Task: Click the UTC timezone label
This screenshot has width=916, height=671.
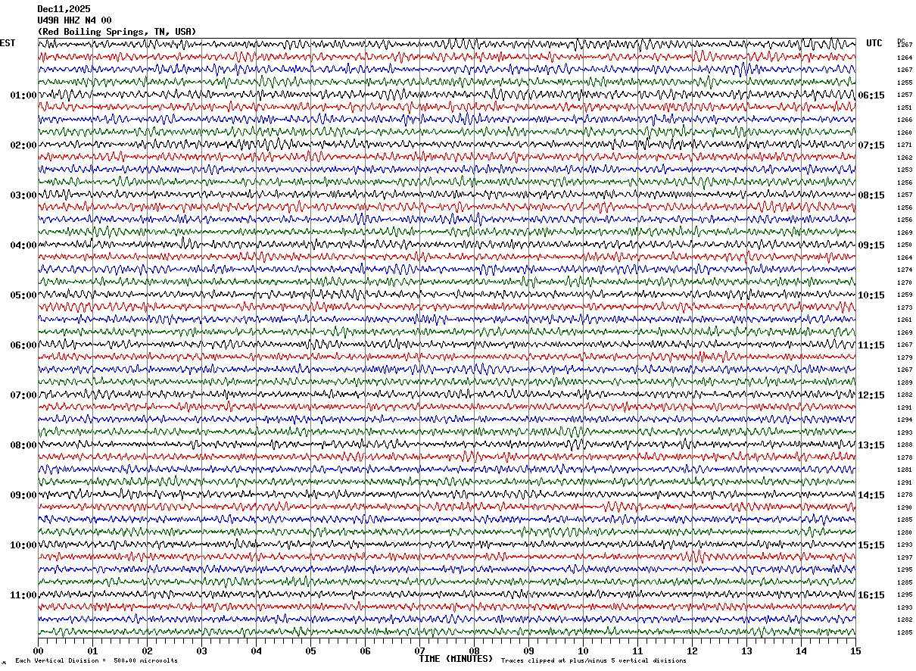Action: pyautogui.click(x=874, y=43)
